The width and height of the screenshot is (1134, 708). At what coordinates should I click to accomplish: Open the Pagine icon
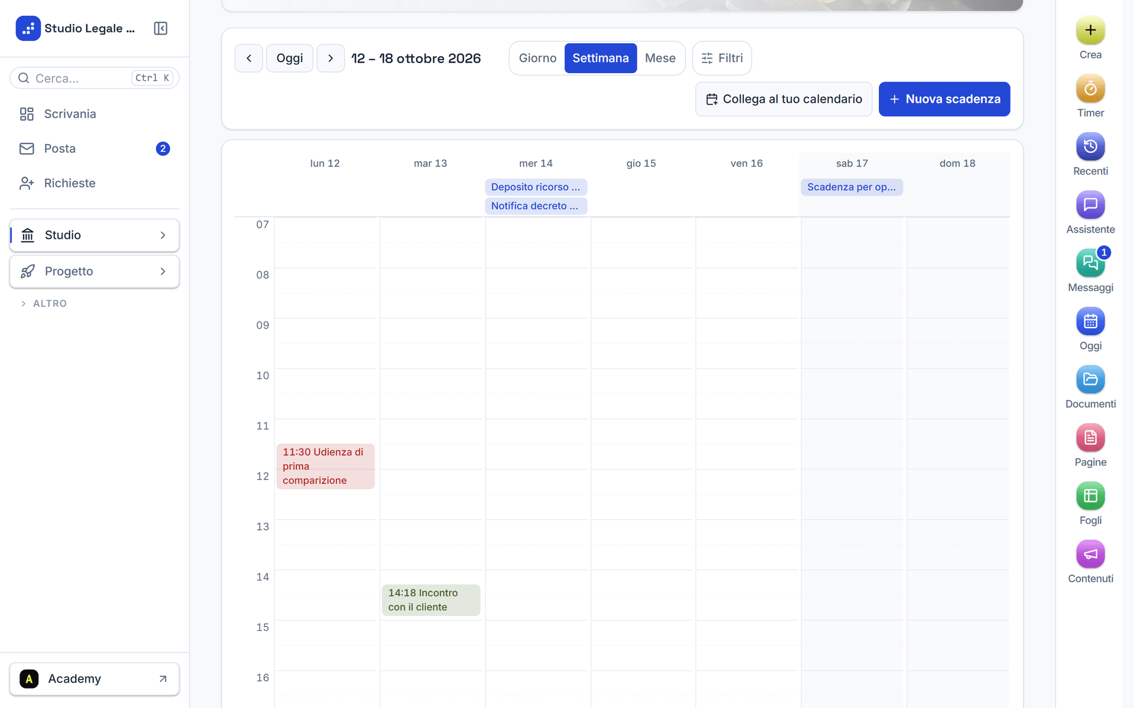(1090, 438)
